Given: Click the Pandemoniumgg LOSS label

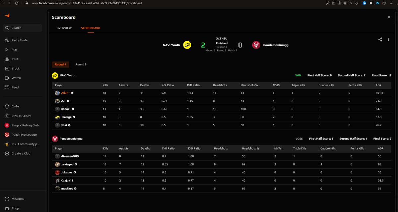Looking at the screenshot, I should (299, 139).
